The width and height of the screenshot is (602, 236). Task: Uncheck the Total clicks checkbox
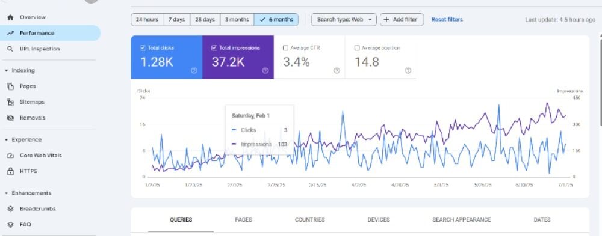click(143, 48)
